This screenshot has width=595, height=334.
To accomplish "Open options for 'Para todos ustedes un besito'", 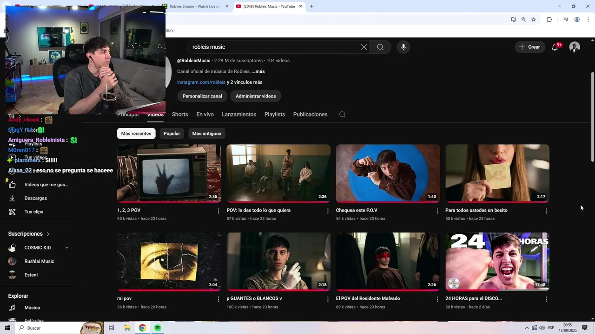I will pyautogui.click(x=547, y=211).
